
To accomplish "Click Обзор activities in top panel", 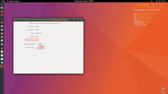I will tap(3, 1).
